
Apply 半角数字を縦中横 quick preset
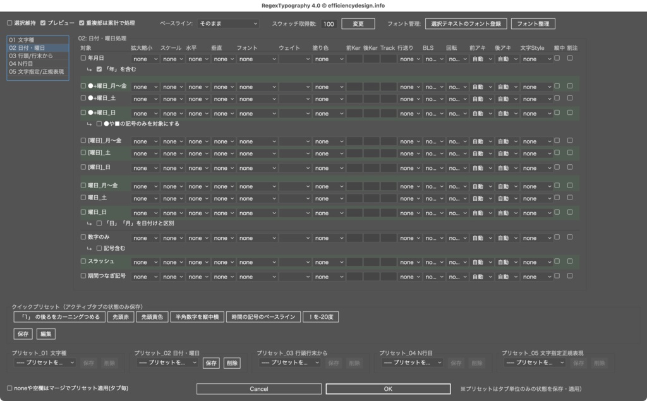click(197, 317)
